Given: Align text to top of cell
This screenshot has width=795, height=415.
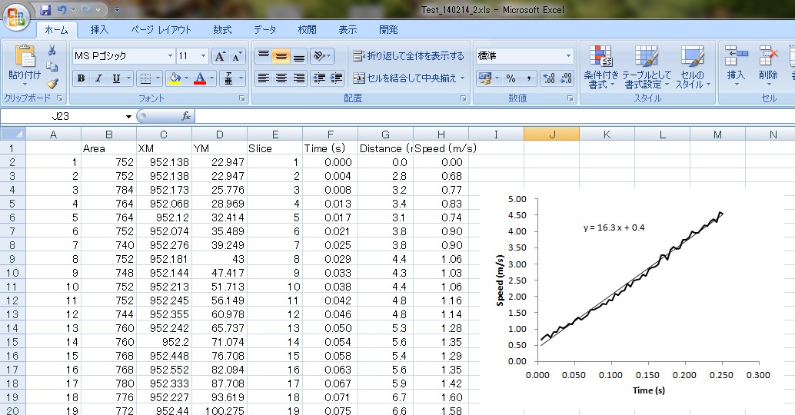Looking at the screenshot, I should click(263, 56).
